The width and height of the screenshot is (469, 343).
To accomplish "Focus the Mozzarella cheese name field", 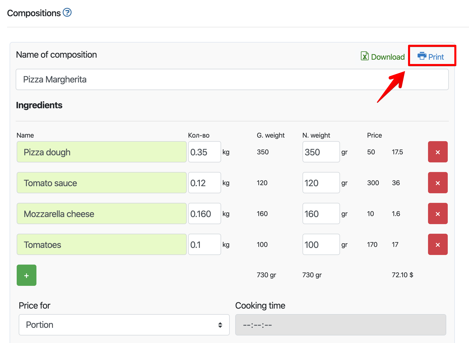I will click(x=101, y=214).
